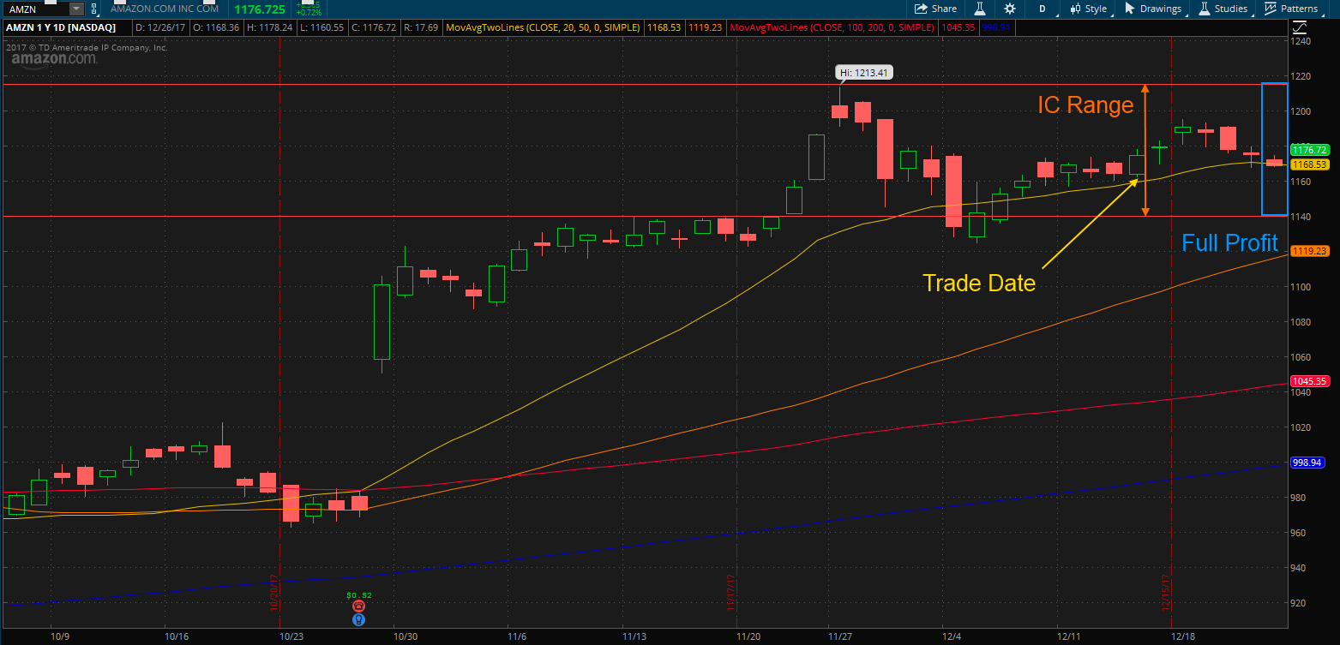Click MovAvgTwoLines (CLOSE, 20, 50, 0, SIMPLE) study label

click(543, 27)
